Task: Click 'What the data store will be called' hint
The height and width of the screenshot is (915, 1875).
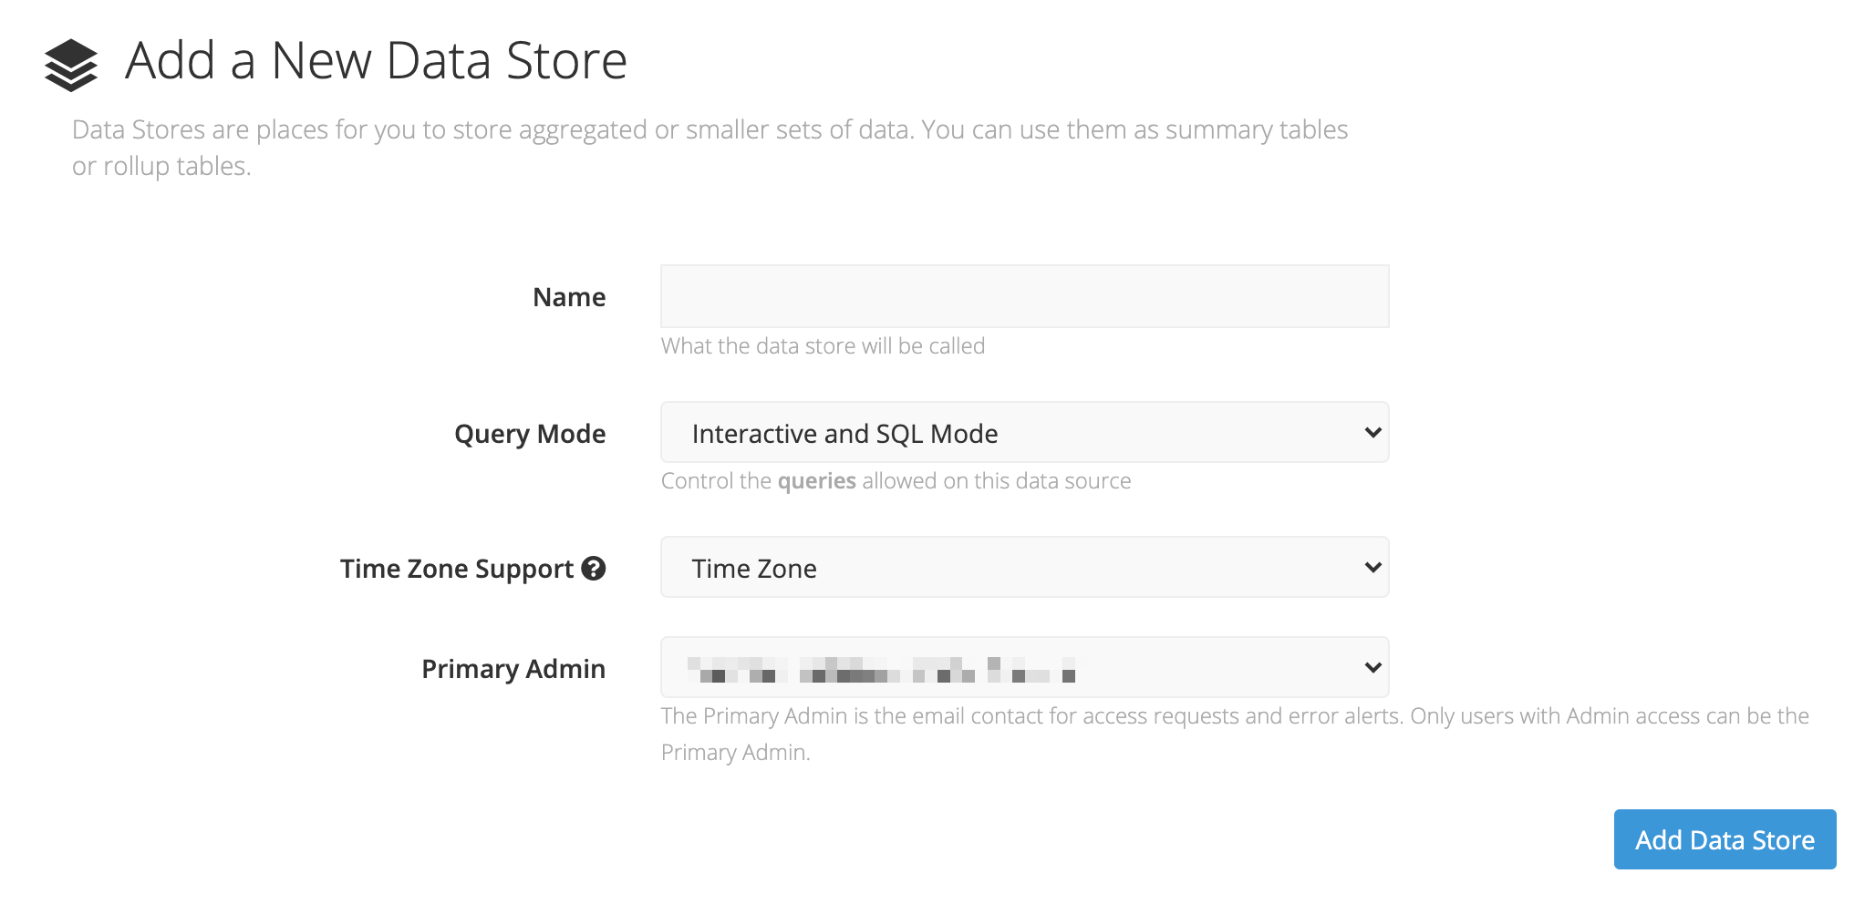Action: tap(823, 346)
